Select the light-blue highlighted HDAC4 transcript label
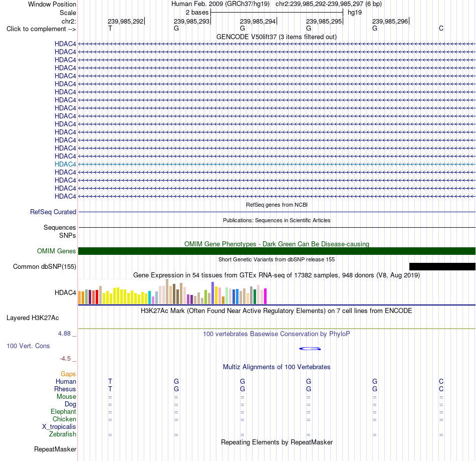476x461 pixels. pyautogui.click(x=65, y=164)
